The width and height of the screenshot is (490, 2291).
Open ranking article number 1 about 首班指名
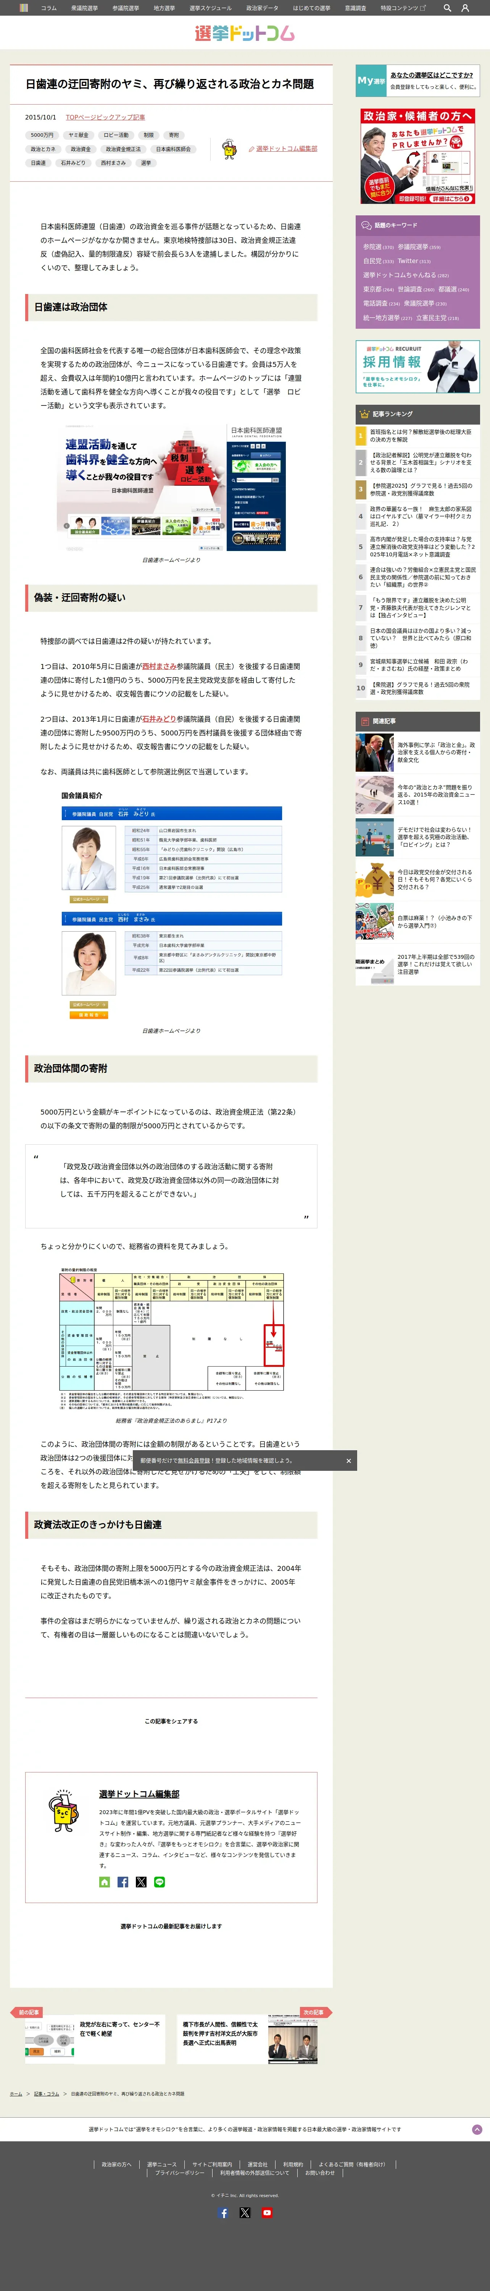click(417, 436)
